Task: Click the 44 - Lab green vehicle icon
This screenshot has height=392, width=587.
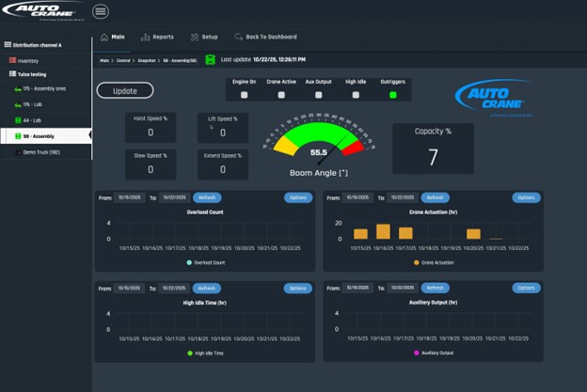Action: 18,120
